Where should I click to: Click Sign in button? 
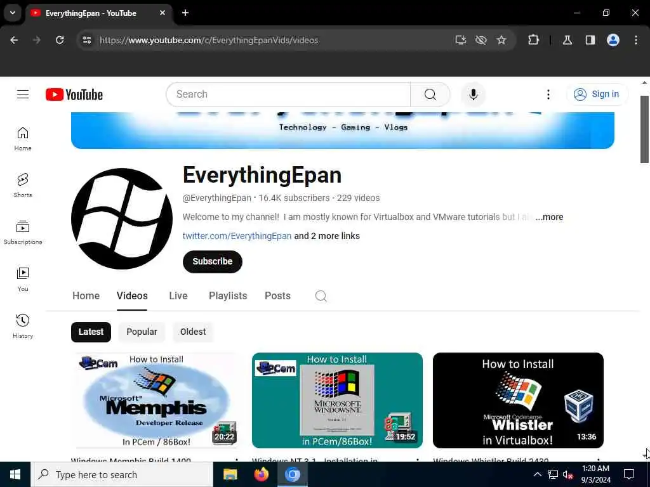(x=597, y=94)
